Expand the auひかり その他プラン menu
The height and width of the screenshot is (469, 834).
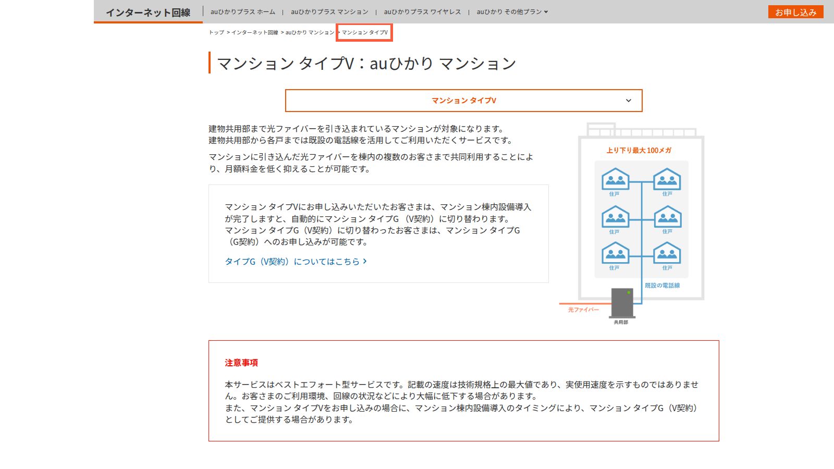512,11
